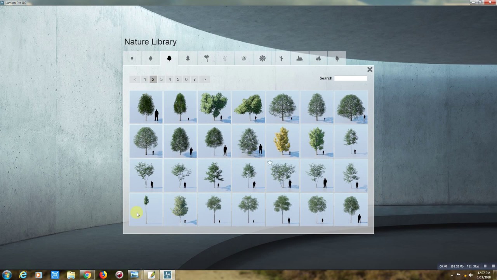The image size is (497, 280).
Task: Open the volume speaker tray icon
Action: pyautogui.click(x=471, y=275)
